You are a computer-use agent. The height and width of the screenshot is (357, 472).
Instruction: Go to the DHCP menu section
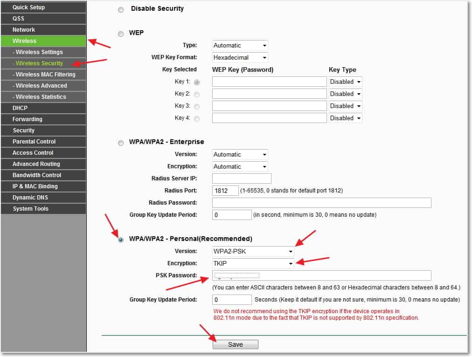(43, 108)
